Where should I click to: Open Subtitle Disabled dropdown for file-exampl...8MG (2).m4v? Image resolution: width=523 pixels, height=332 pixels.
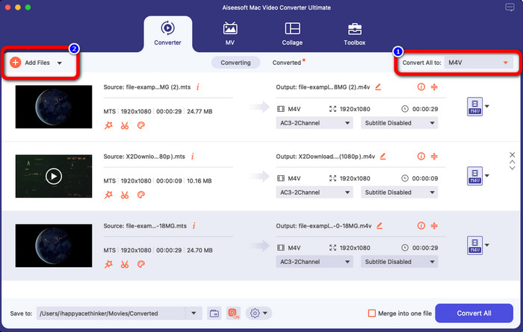pyautogui.click(x=399, y=123)
